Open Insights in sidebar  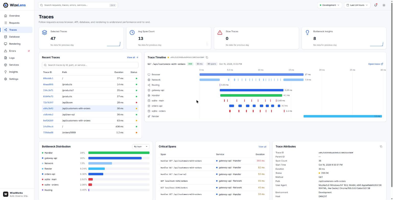click(17, 72)
